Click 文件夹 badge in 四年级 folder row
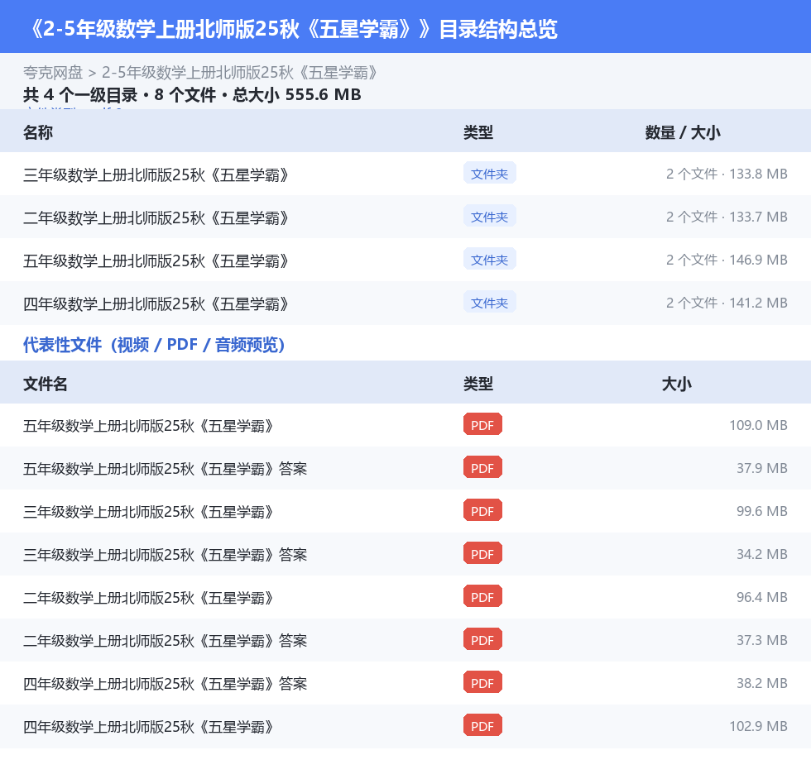811x774 pixels. [489, 303]
